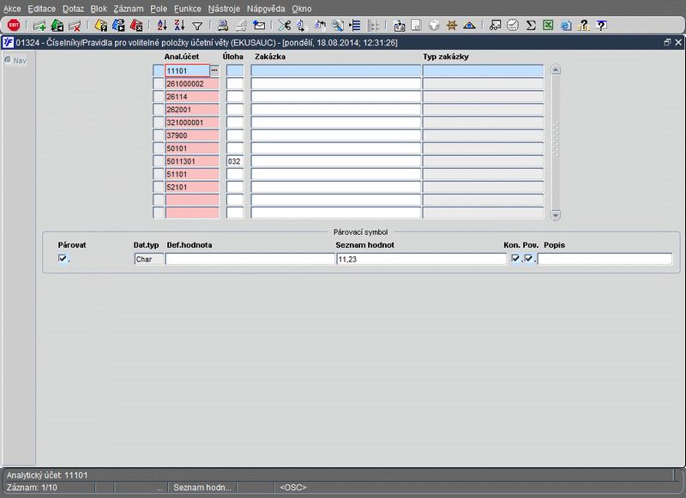Click the Anal.účet field 37900
The width and height of the screenshot is (686, 498).
click(x=192, y=135)
